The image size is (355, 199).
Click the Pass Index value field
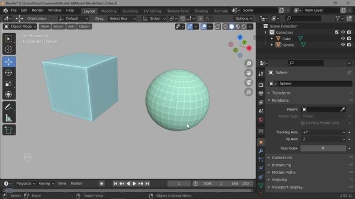323,148
